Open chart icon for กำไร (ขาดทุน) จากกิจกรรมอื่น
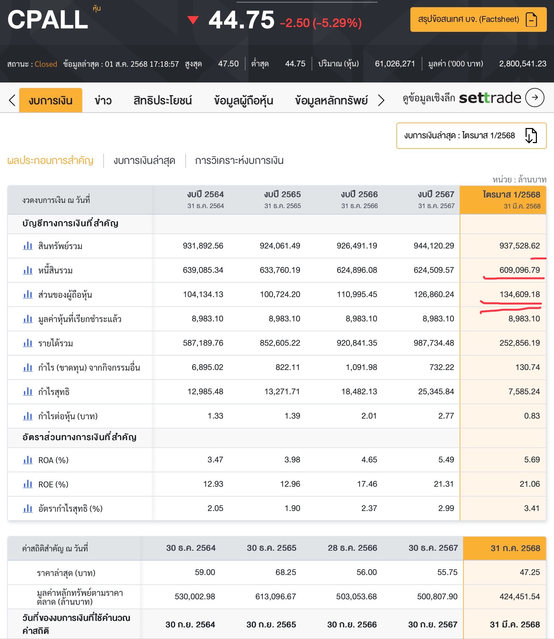This screenshot has width=554, height=639. [x=28, y=367]
